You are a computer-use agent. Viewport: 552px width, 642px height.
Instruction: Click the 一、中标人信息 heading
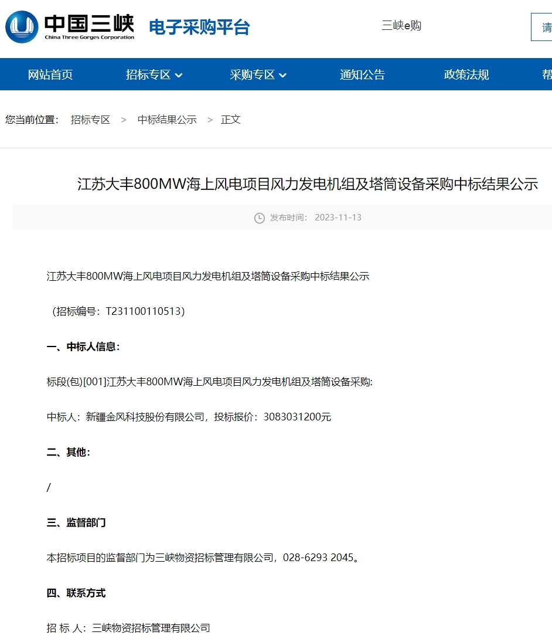(83, 347)
